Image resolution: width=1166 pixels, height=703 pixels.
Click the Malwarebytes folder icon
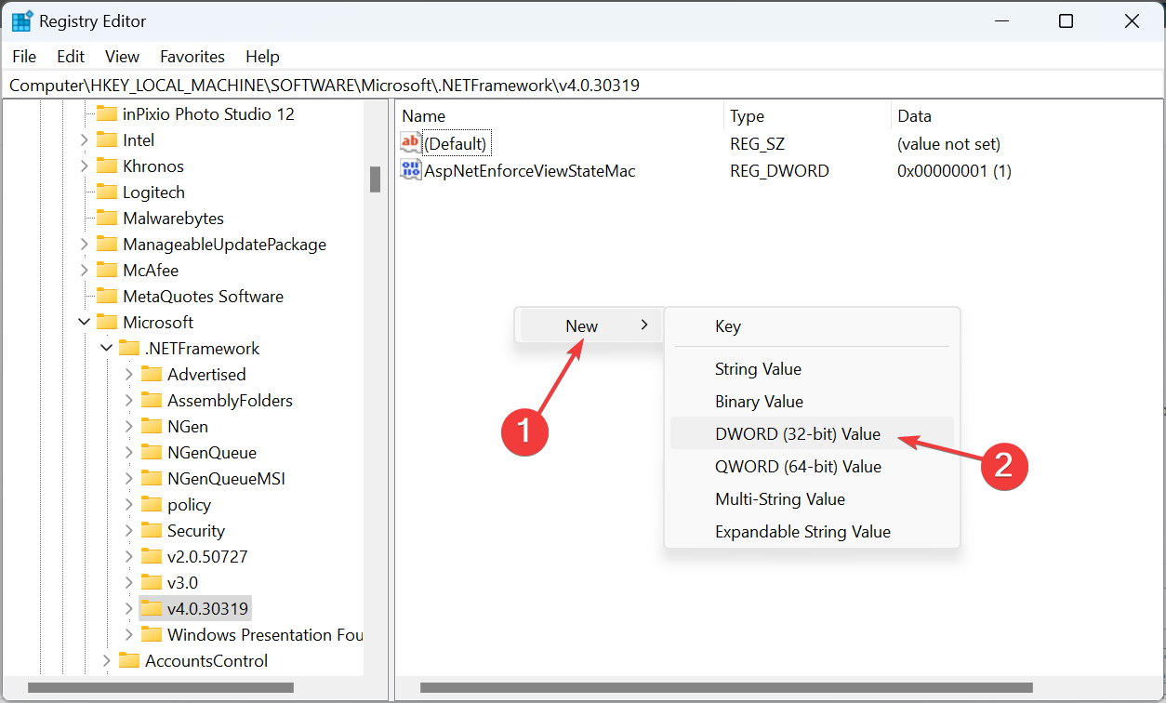click(x=106, y=218)
